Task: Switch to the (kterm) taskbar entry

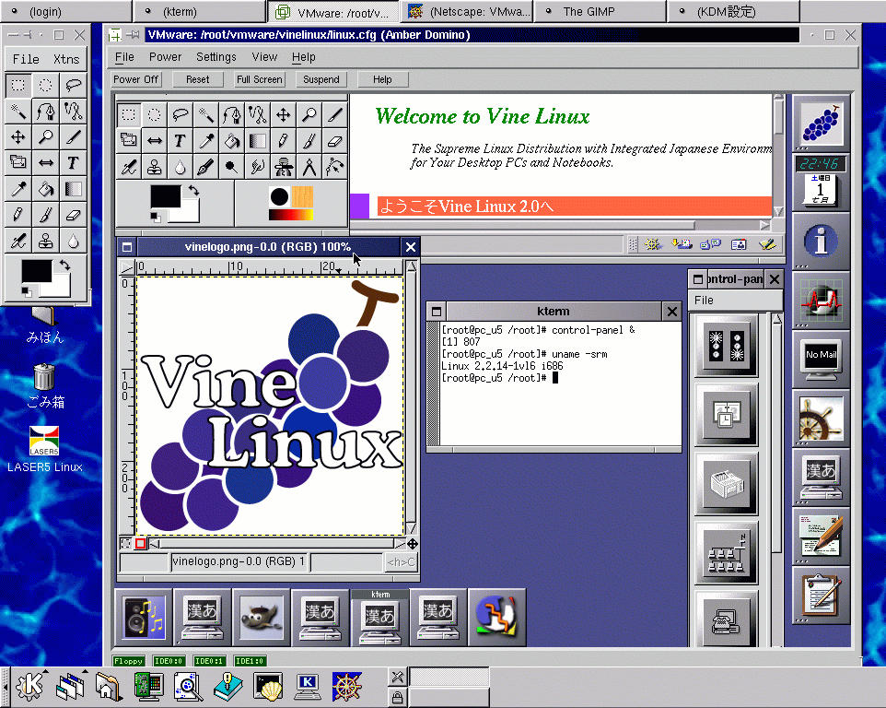Action: click(200, 11)
